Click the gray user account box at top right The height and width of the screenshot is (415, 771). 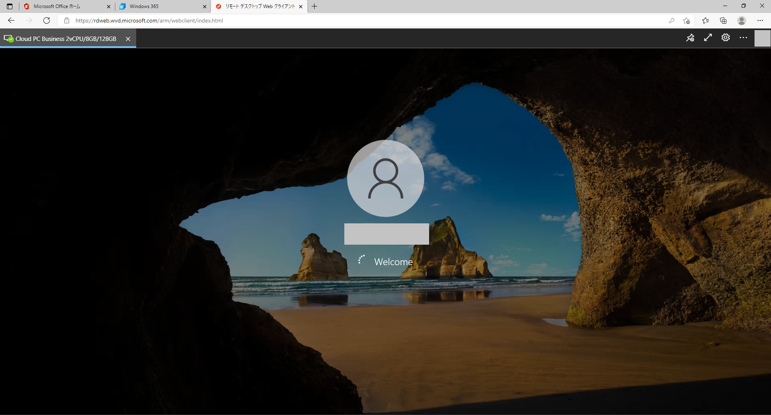point(762,39)
